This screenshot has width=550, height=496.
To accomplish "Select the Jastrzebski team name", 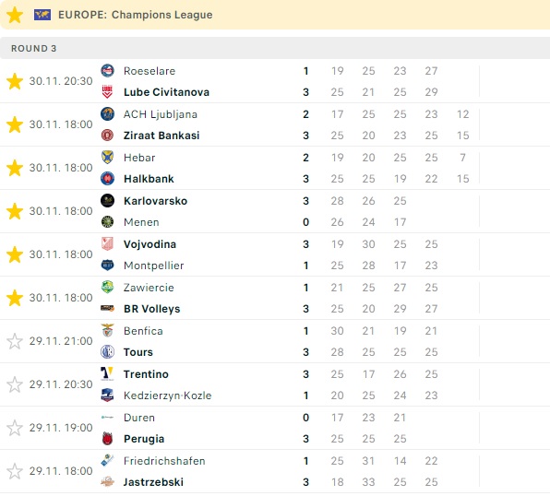I will coord(153,482).
